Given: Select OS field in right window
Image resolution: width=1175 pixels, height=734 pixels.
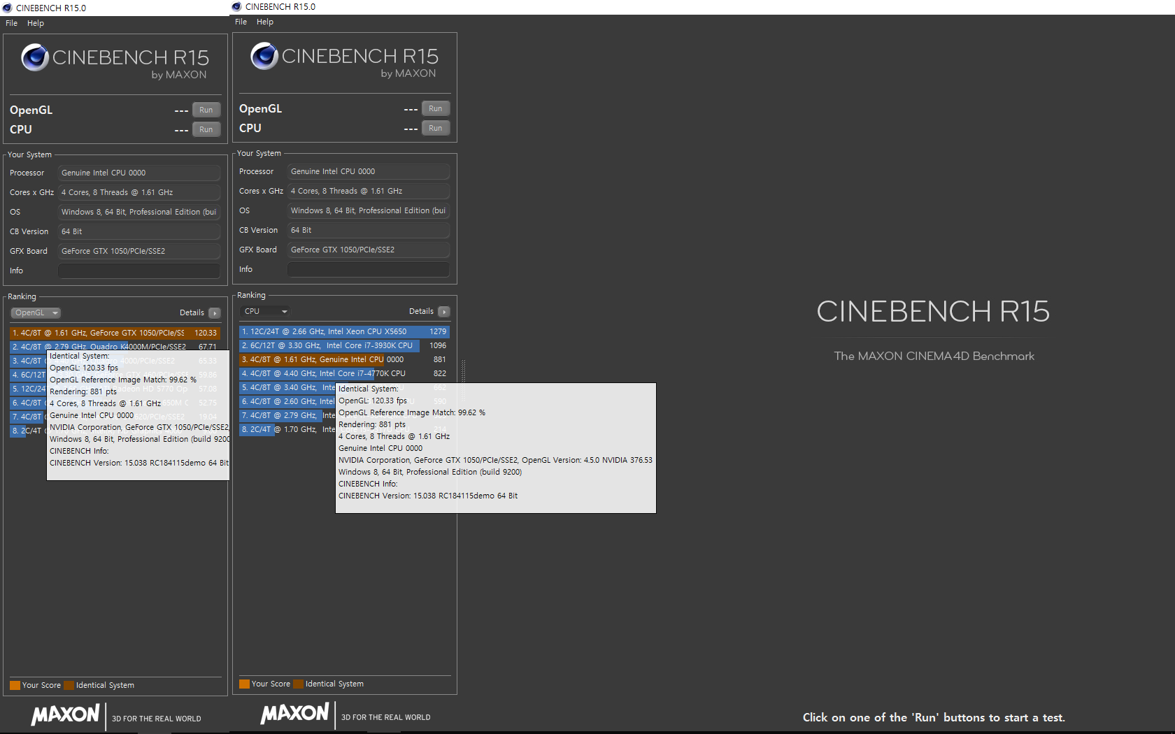Looking at the screenshot, I should coord(369,210).
